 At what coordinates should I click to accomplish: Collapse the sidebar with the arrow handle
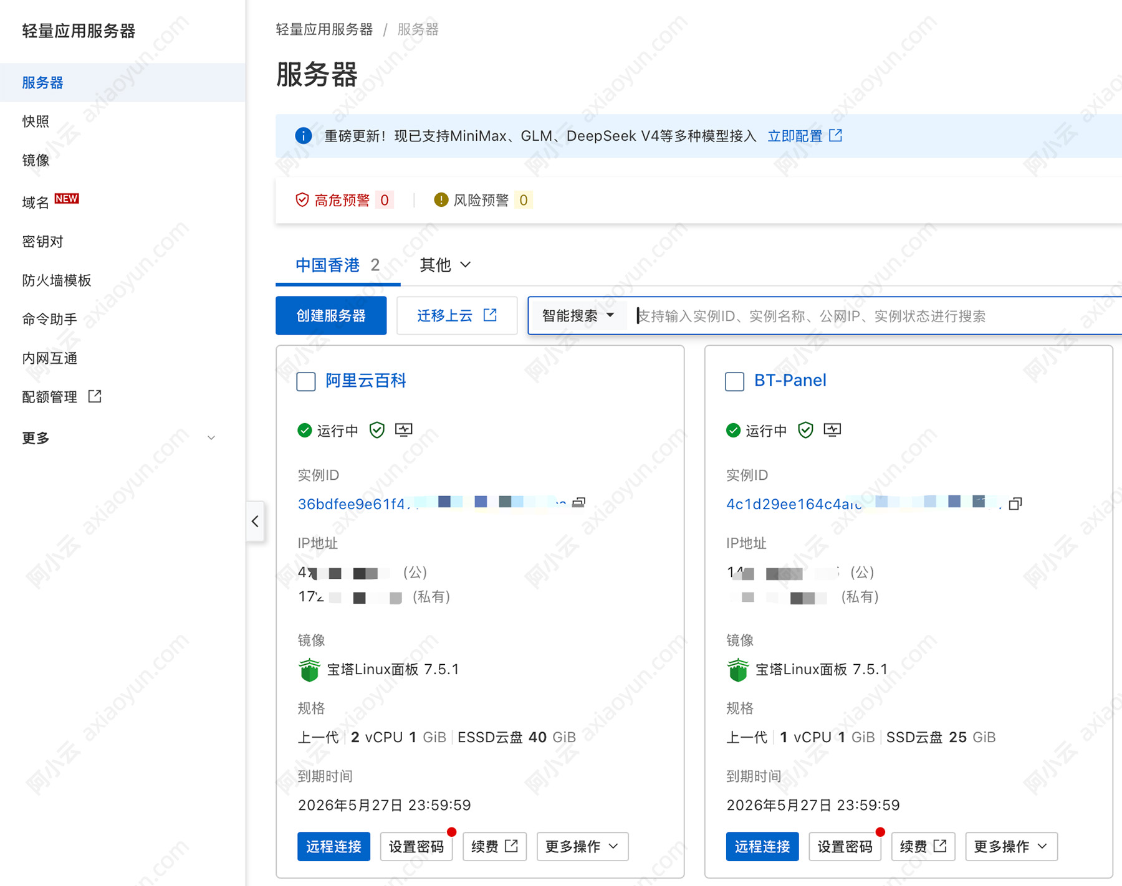(x=255, y=521)
